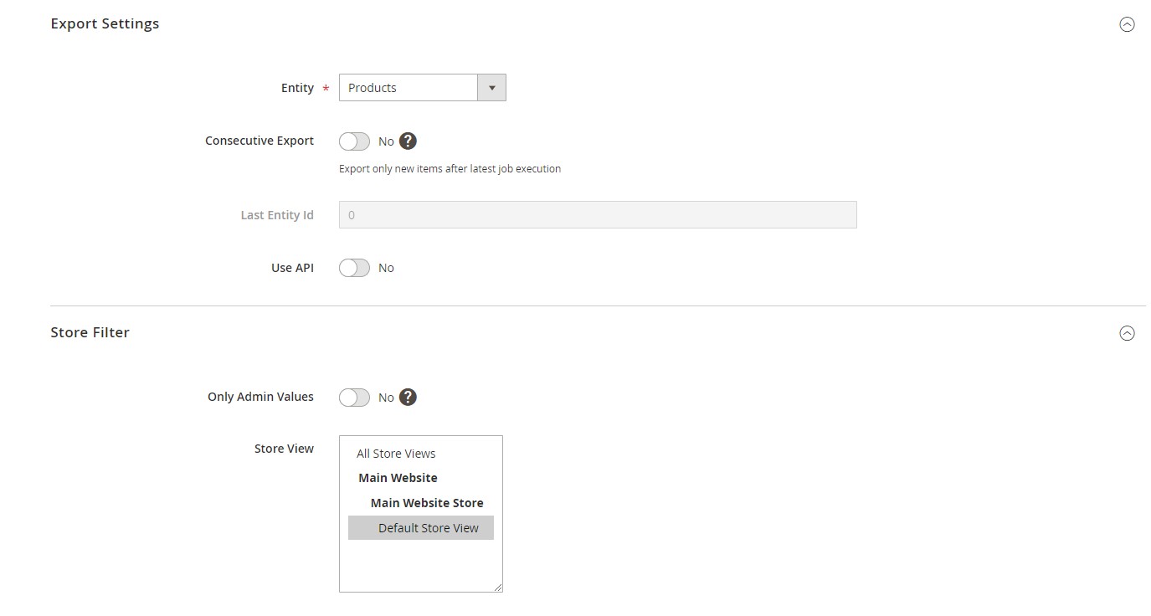Click the Export Settings section title
This screenshot has width=1151, height=616.
point(105,23)
